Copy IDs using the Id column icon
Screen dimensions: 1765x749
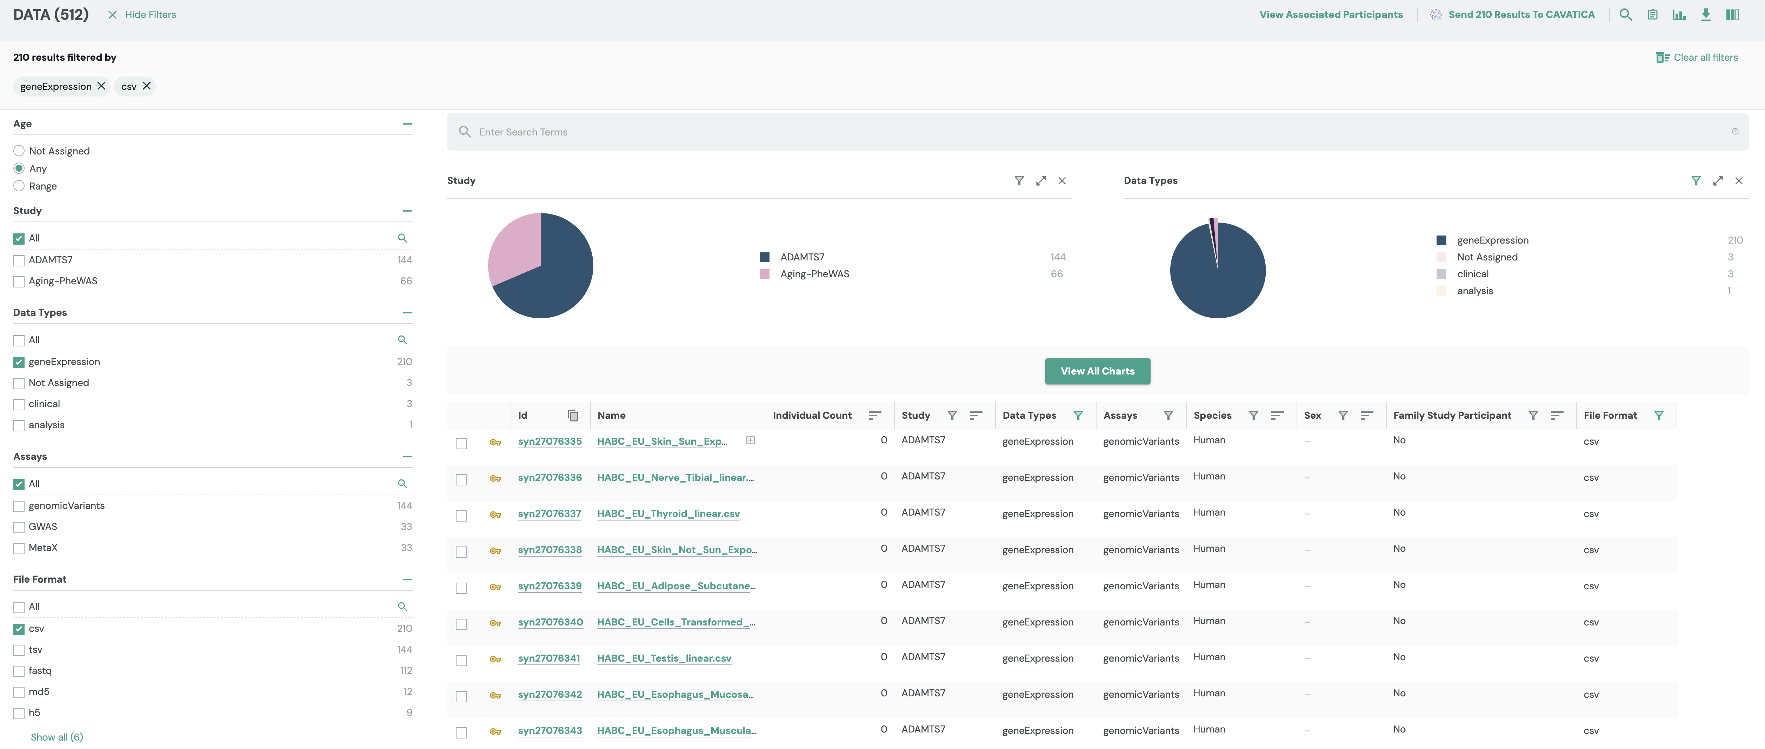pyautogui.click(x=573, y=415)
